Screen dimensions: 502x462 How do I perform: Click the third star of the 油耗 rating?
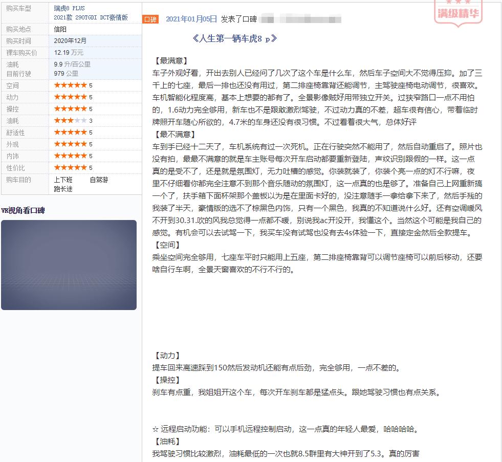click(x=70, y=121)
